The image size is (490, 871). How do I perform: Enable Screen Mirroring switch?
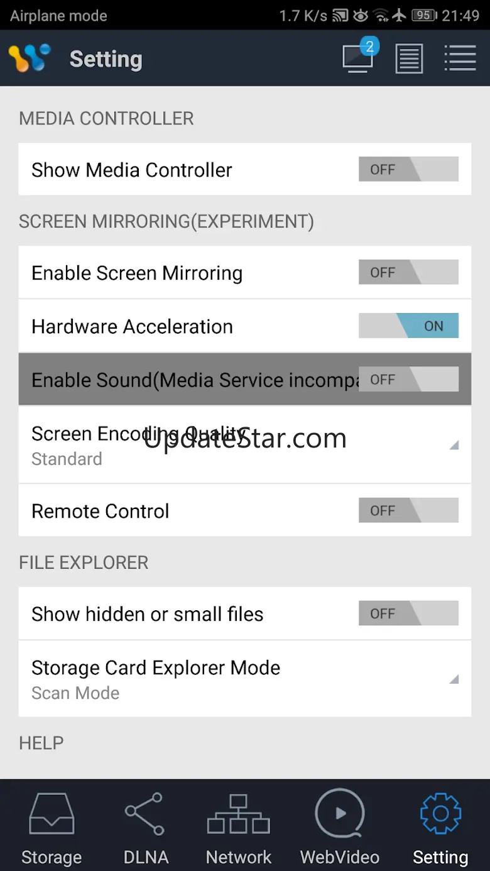[408, 273]
